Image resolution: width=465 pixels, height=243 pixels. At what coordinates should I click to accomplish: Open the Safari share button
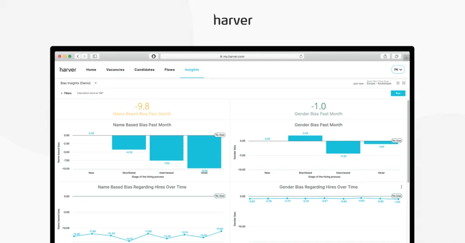click(x=385, y=56)
